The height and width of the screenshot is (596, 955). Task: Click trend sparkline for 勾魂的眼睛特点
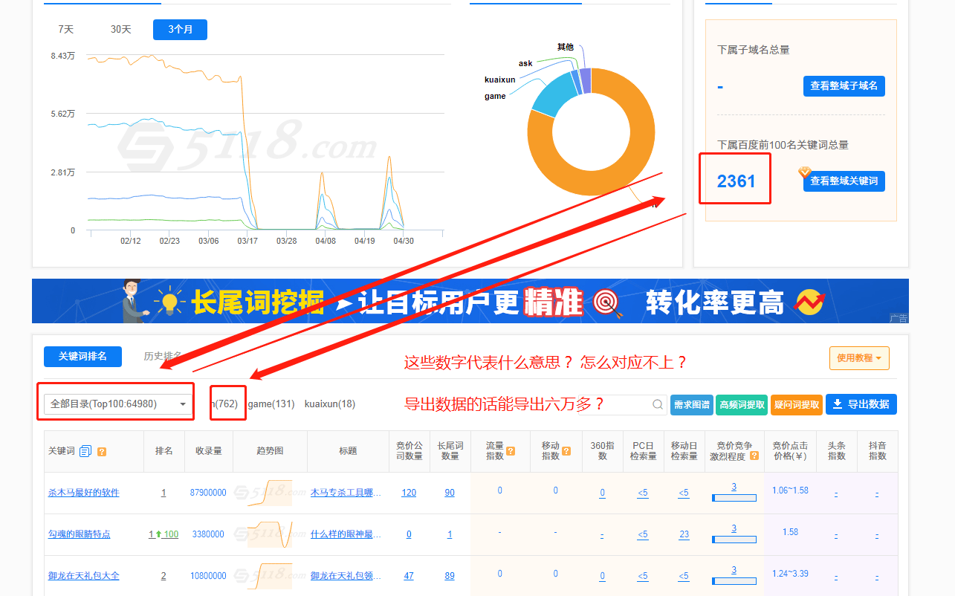click(269, 534)
